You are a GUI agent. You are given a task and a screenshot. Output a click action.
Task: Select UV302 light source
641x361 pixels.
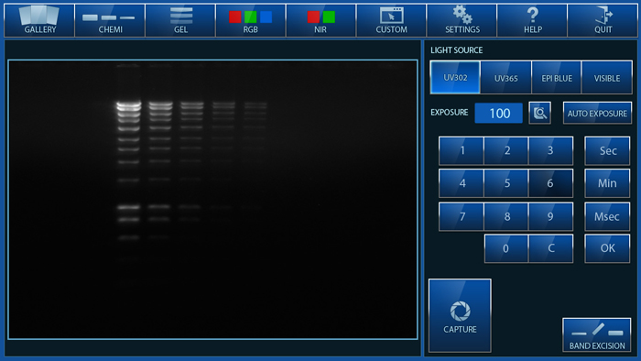tap(455, 78)
